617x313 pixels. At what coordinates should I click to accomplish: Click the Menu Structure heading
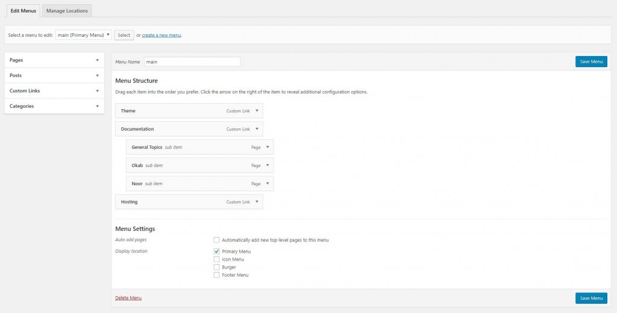pos(137,81)
